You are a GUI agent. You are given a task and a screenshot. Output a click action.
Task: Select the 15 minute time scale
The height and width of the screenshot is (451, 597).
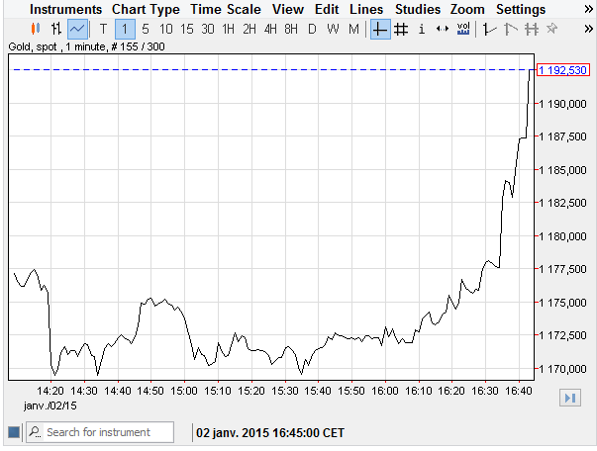(x=186, y=29)
